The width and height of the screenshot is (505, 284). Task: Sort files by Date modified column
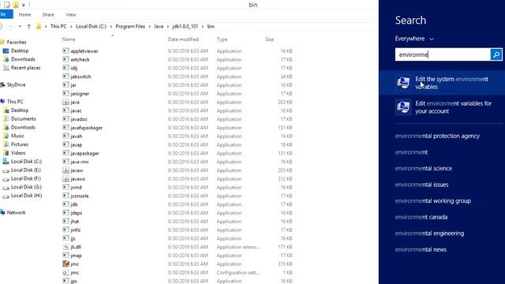pyautogui.click(x=183, y=39)
